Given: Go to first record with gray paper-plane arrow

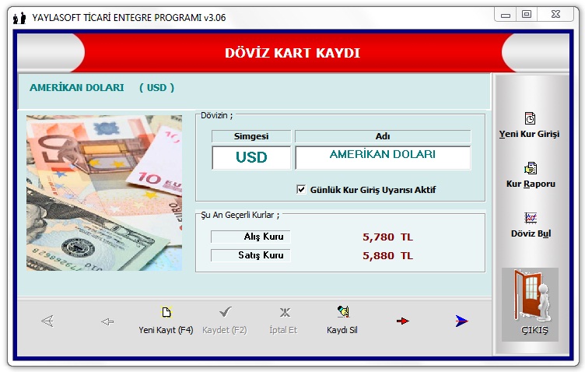Looking at the screenshot, I should [47, 321].
